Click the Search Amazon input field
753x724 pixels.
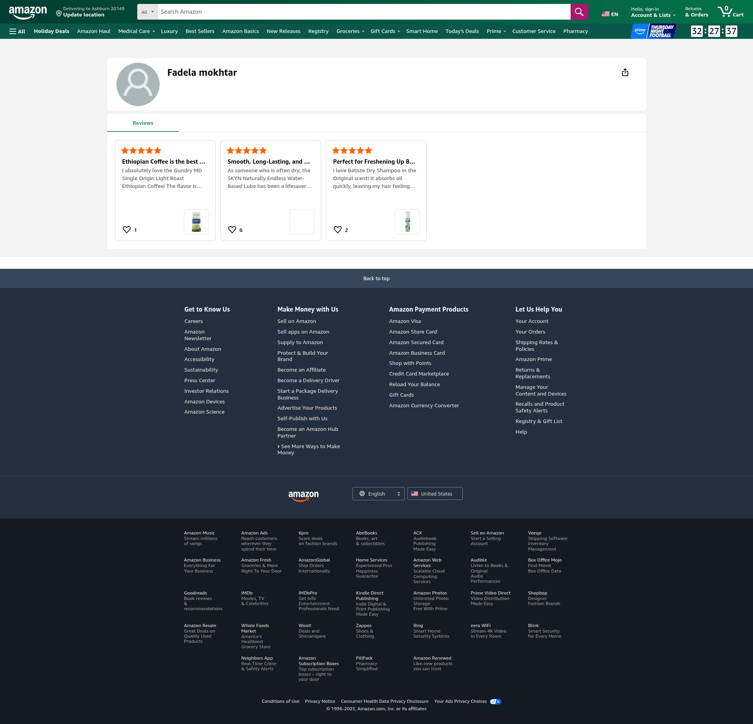(364, 12)
